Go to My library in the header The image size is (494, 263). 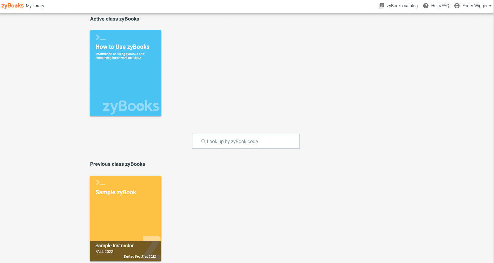(x=35, y=6)
